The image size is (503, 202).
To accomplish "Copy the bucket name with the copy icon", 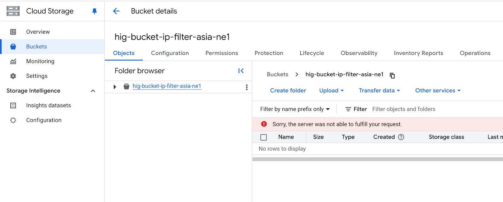I will 392,75.
